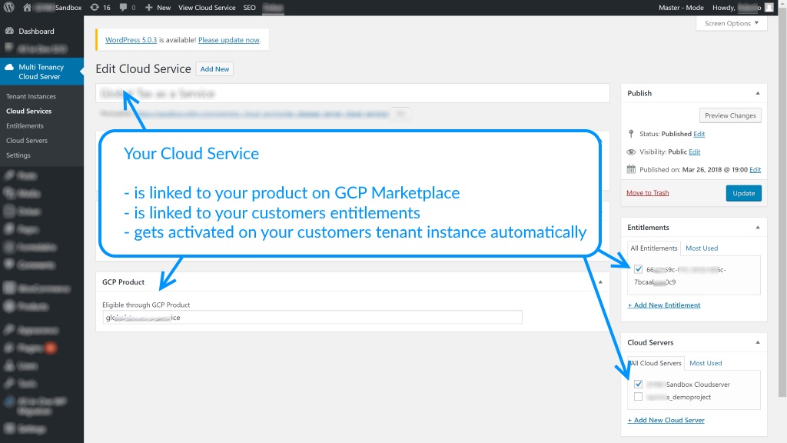The height and width of the screenshot is (443, 787).
Task: Open the Screen Options dropdown
Action: [x=732, y=23]
